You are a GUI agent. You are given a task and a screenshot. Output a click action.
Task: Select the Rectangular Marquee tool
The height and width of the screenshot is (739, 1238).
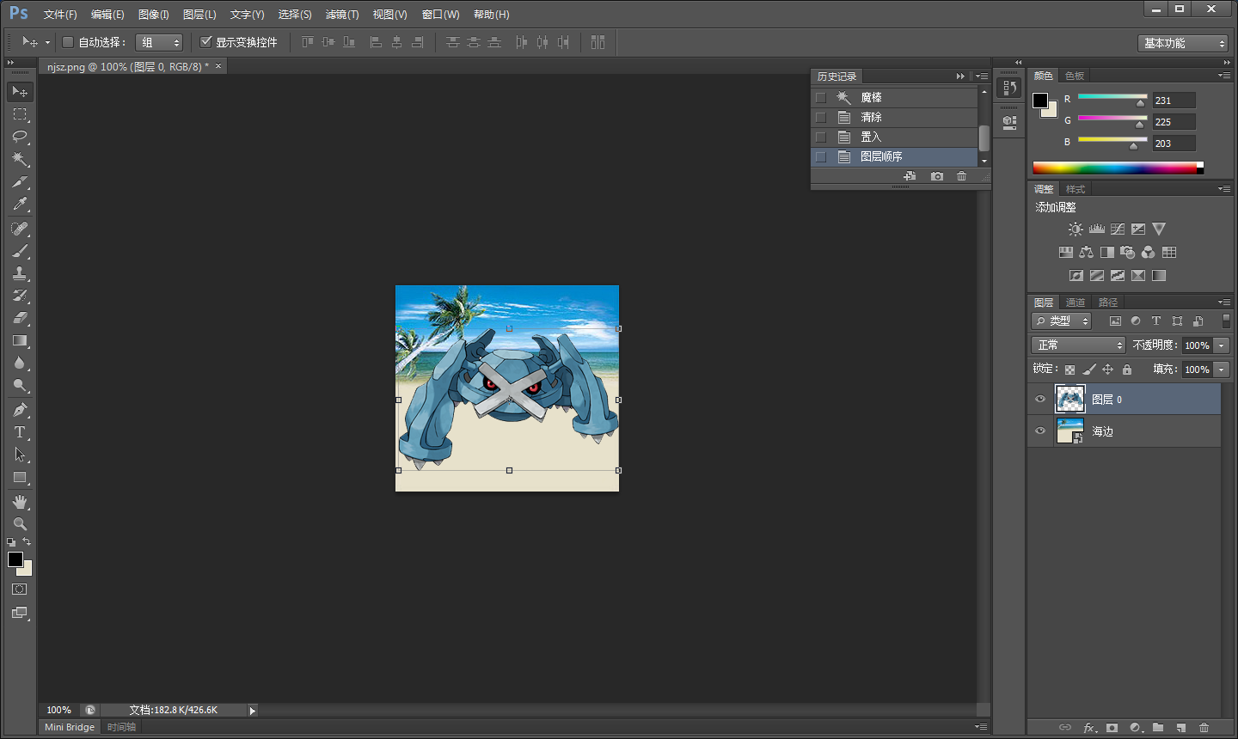pyautogui.click(x=20, y=113)
